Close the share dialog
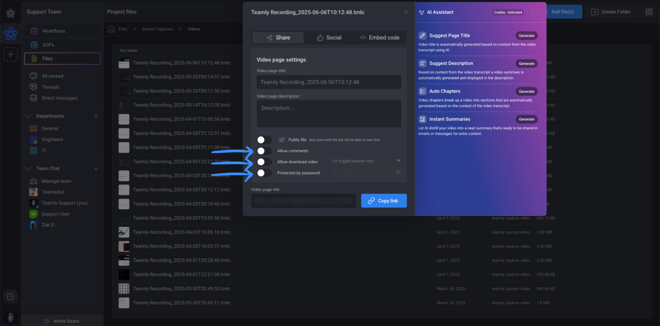Viewport: 660px width, 326px height. pyautogui.click(x=406, y=12)
